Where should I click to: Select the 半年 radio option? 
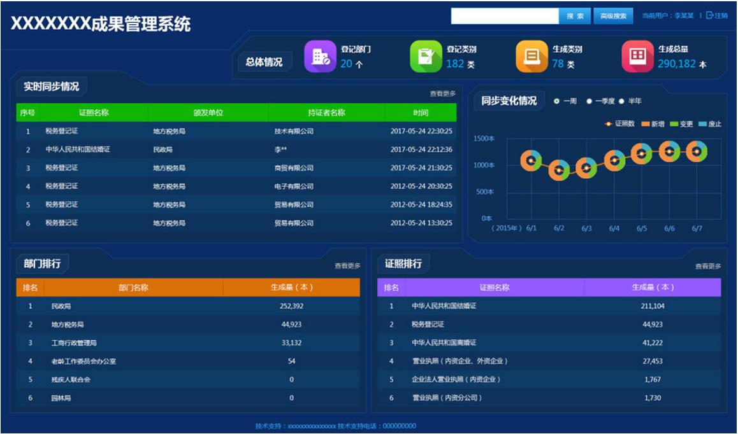coord(621,101)
